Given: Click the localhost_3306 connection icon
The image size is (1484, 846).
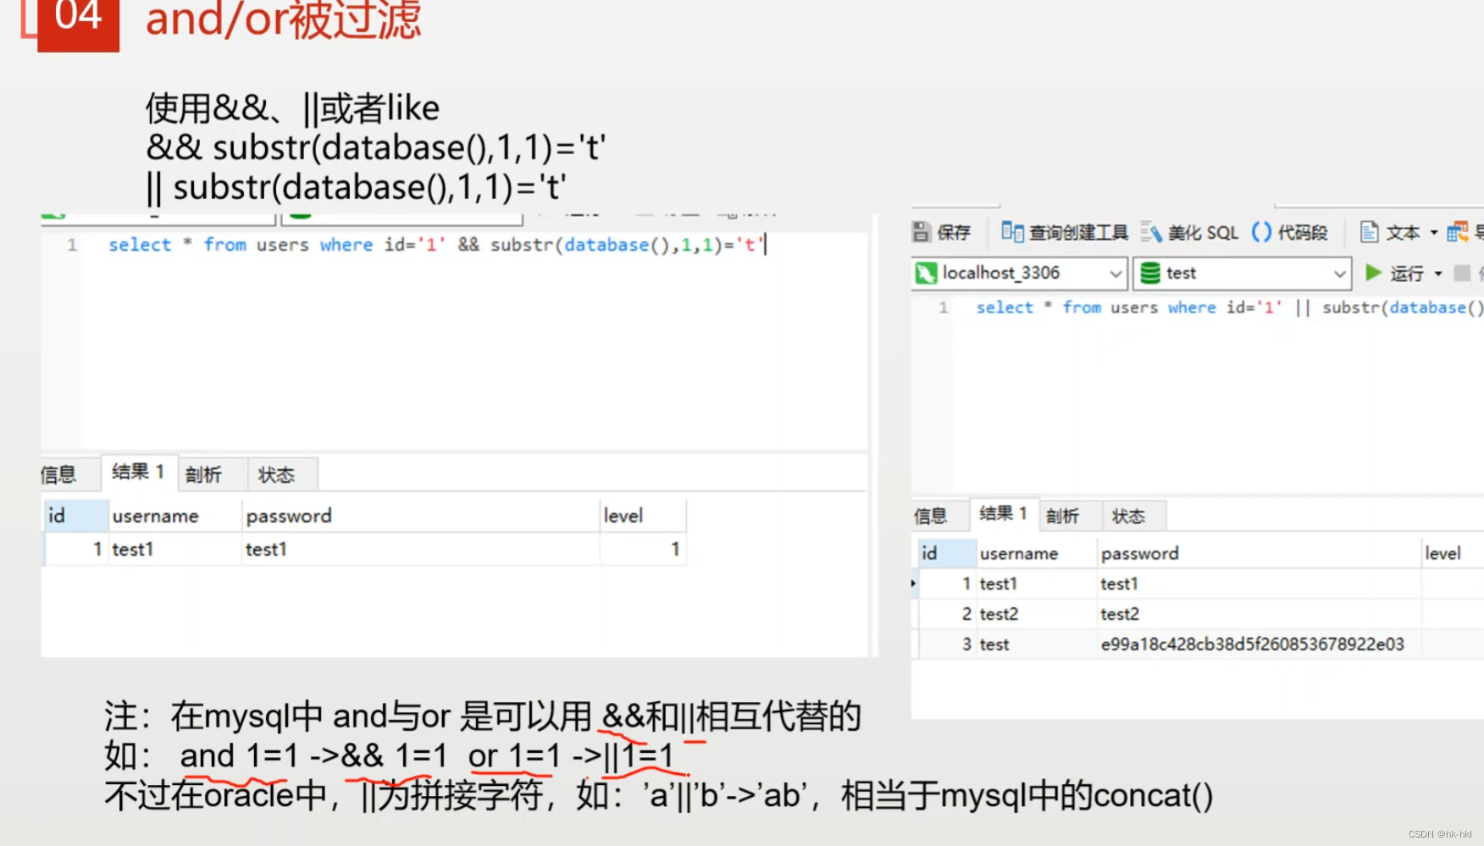Looking at the screenshot, I should click(927, 273).
